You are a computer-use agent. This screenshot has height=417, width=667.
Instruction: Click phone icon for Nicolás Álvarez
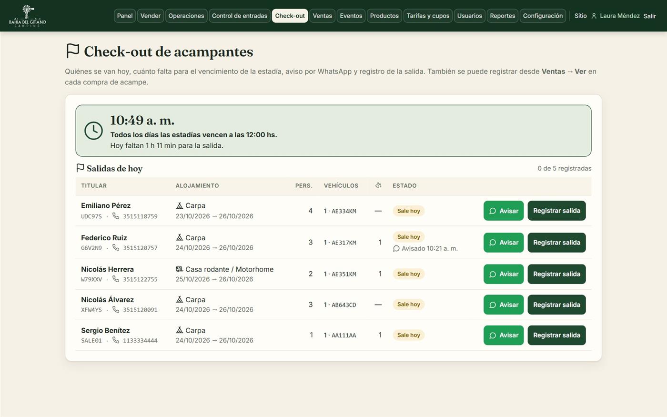click(x=116, y=309)
